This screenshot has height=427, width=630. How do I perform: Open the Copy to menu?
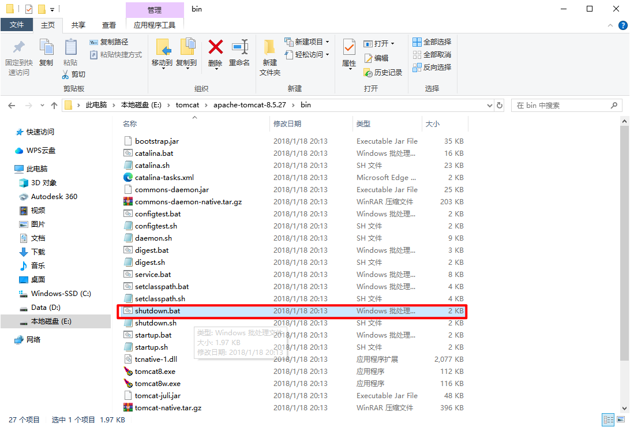[186, 54]
